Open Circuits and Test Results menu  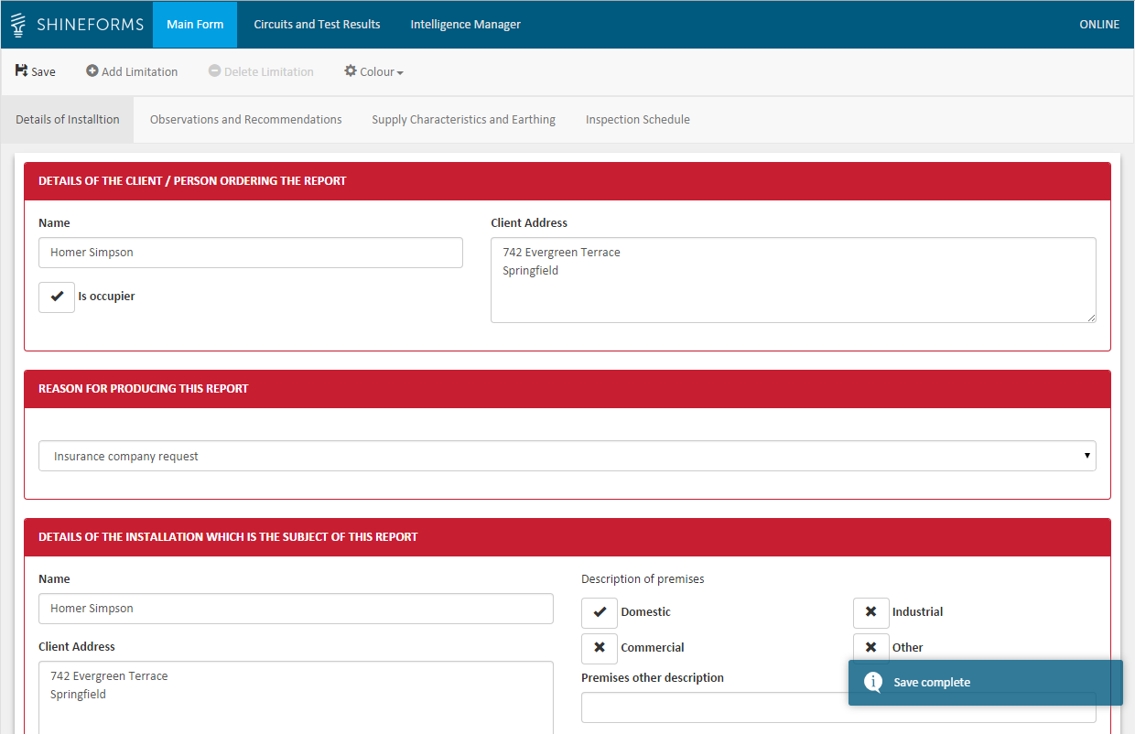(317, 25)
